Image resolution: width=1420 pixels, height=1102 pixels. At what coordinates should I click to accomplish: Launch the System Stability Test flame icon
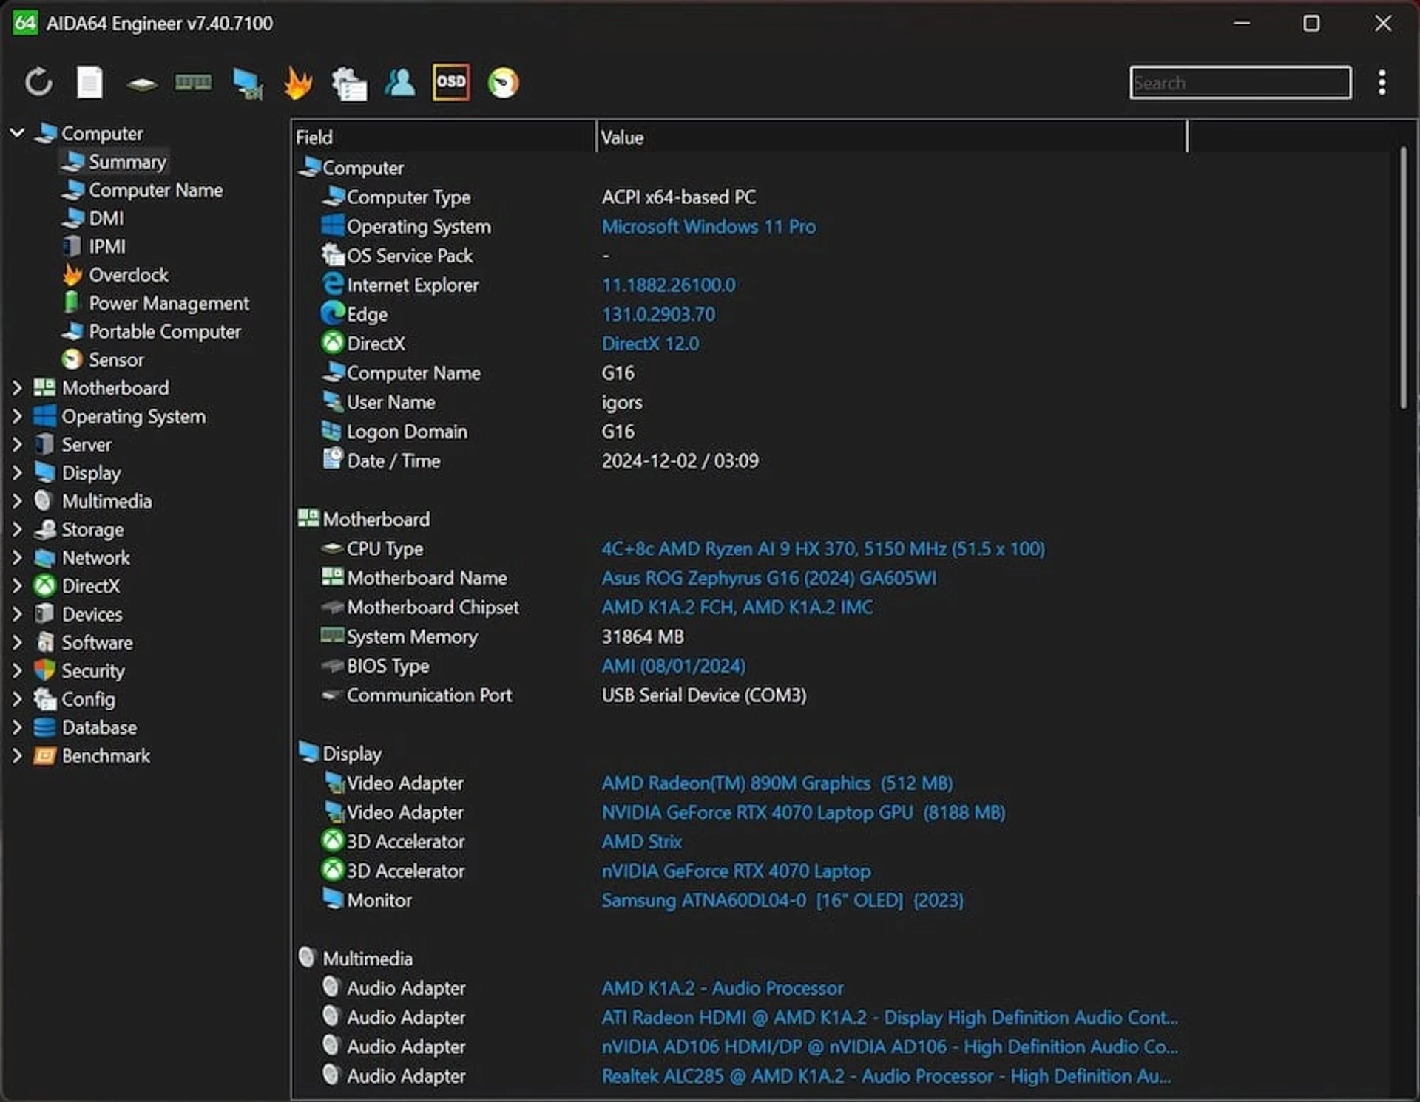coord(298,83)
